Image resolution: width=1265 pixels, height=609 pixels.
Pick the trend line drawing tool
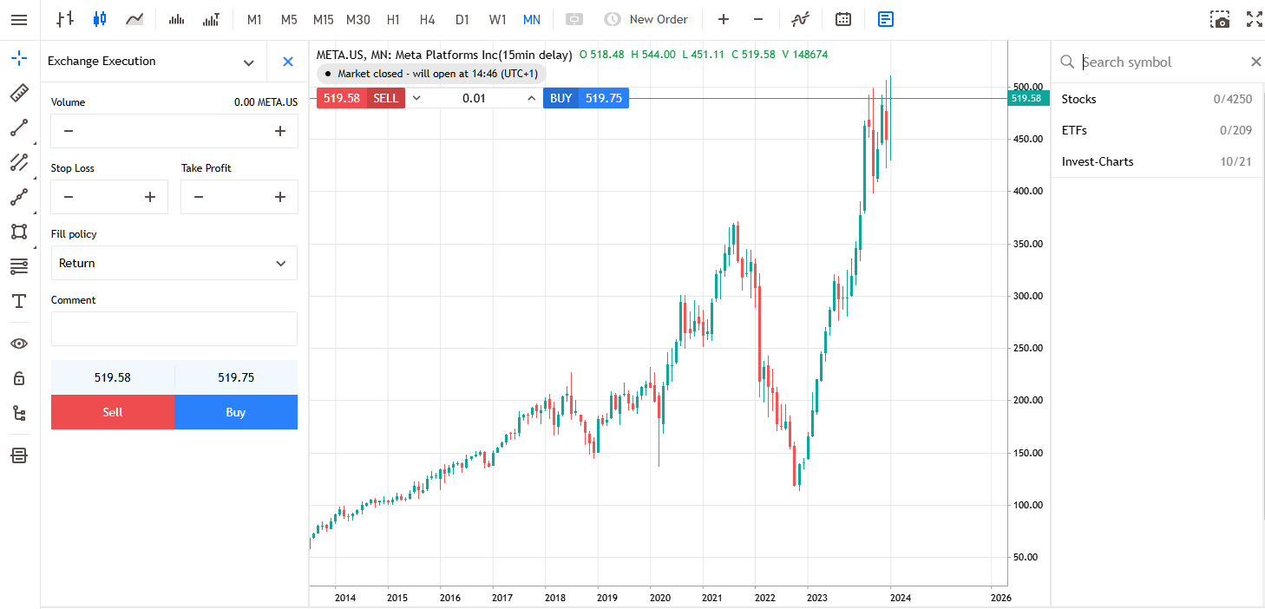point(19,128)
